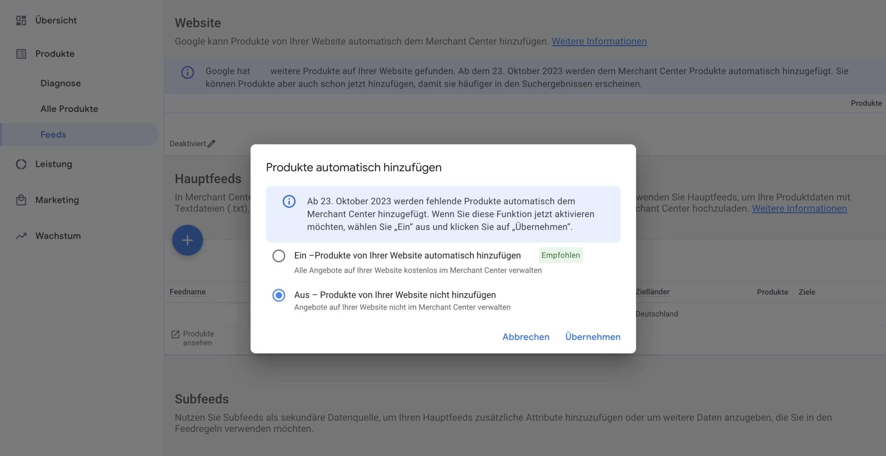Click the external link icon beside Produkte ansehen
The image size is (886, 456).
175,334
